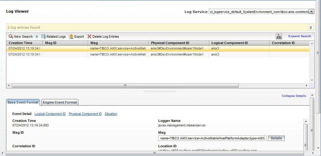Close the '2 log entries found' banner
The image size is (321, 156).
click(310, 27)
